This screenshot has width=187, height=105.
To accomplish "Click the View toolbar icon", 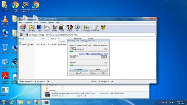I will [47, 28].
